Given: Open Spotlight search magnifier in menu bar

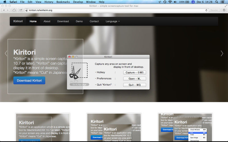Looking at the screenshot, I should coord(217,2).
